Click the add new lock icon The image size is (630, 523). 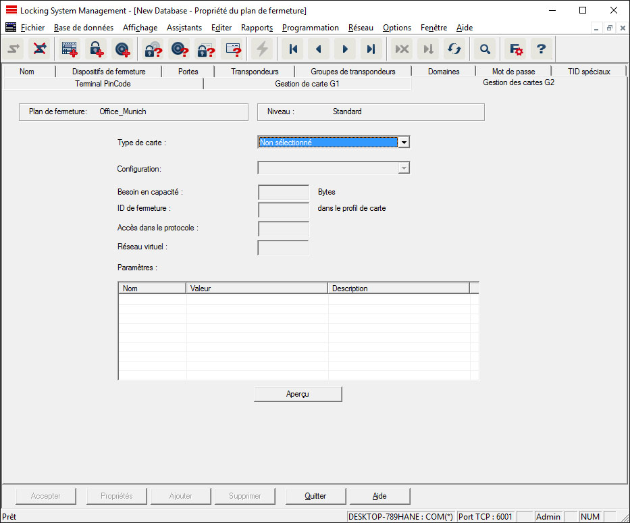[96, 49]
